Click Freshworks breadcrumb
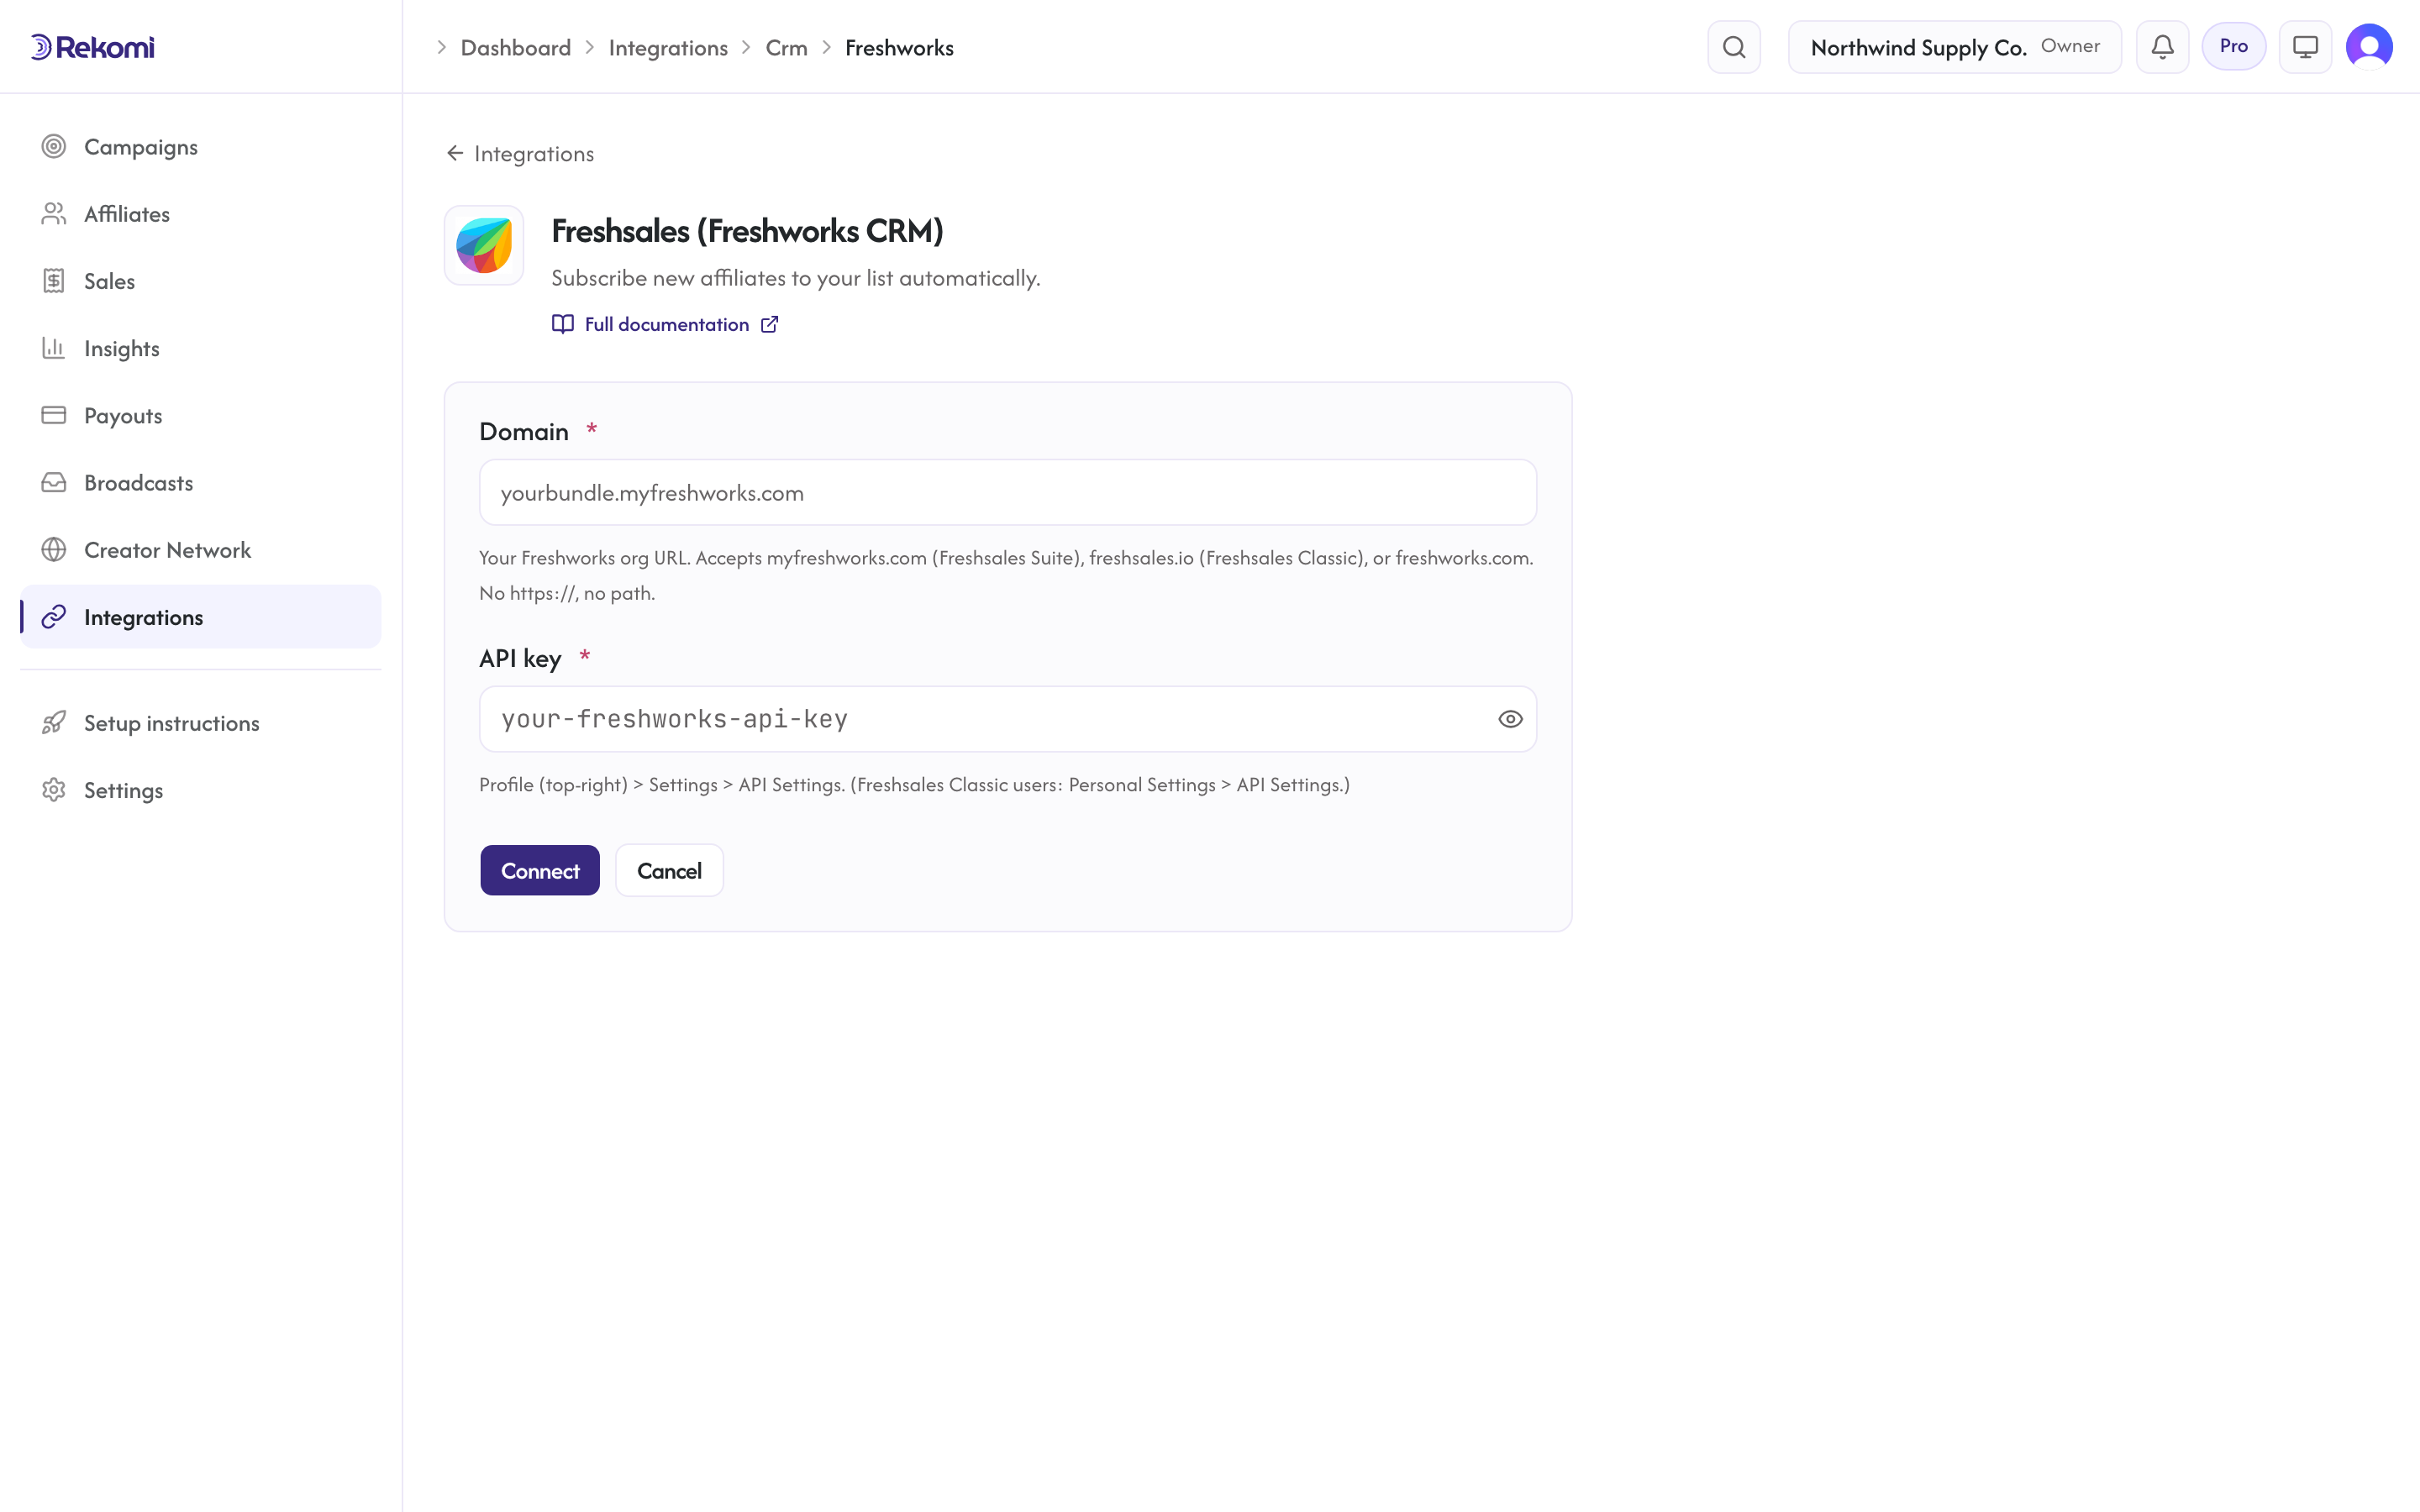This screenshot has width=2420, height=1512. click(899, 48)
